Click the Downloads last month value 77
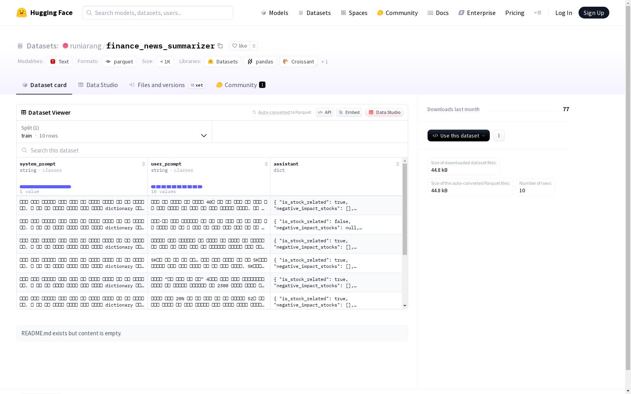Viewport: 631px width, 394px height. [x=566, y=109]
